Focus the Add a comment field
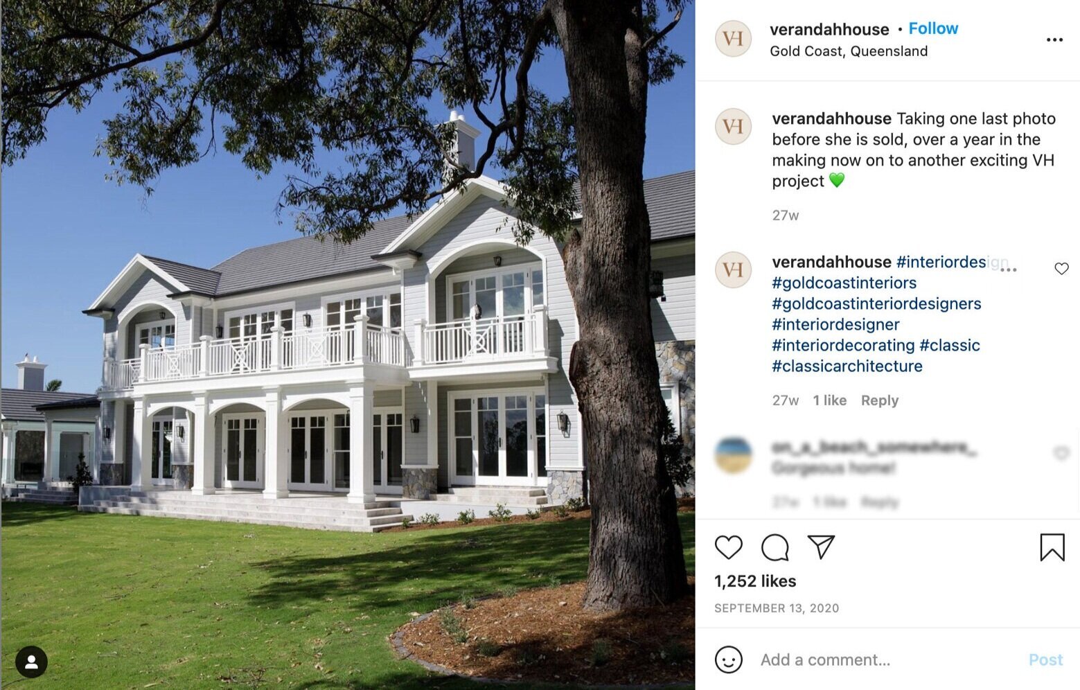 click(887, 660)
